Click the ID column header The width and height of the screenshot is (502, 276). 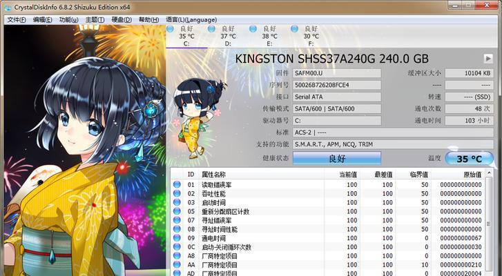coord(191,175)
